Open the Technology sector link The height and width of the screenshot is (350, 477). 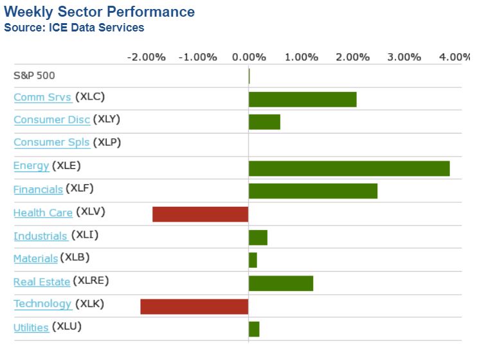[x=42, y=304]
